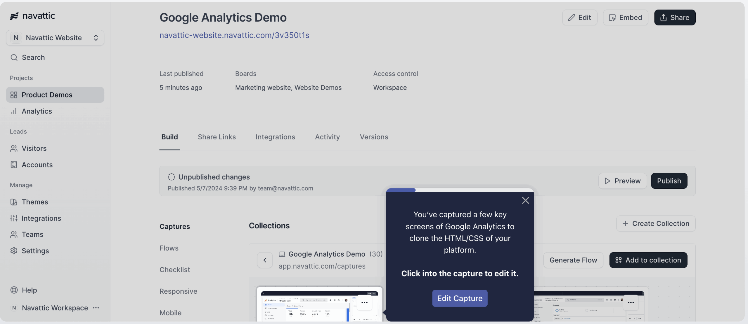Open the Help section
The image size is (748, 324).
click(x=29, y=290)
